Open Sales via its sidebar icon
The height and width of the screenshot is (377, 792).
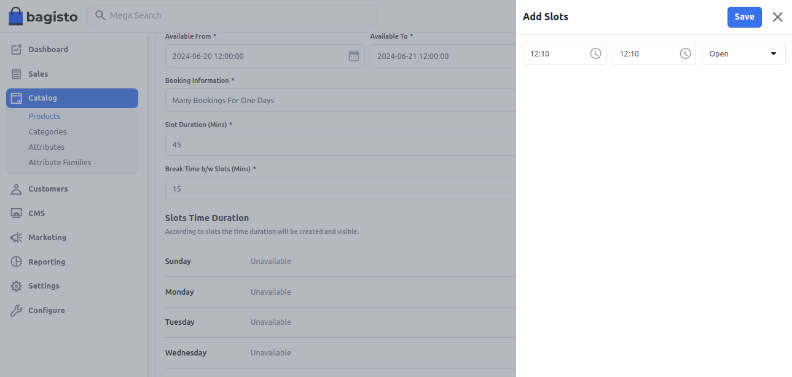coord(17,74)
